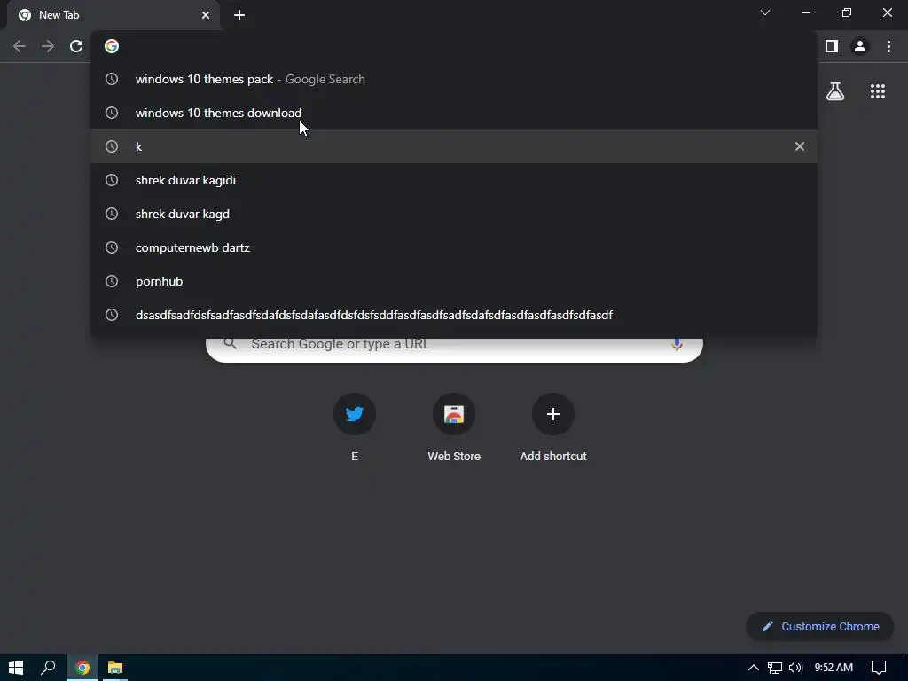908x681 pixels.
Task: Open Windows taskbar search
Action: [48, 668]
